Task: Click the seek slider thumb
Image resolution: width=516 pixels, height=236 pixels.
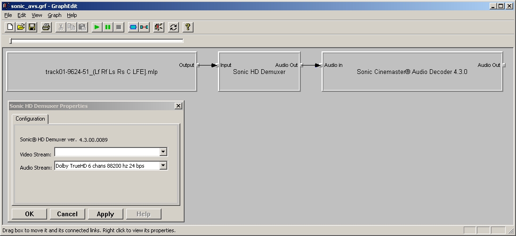Action: click(x=11, y=41)
